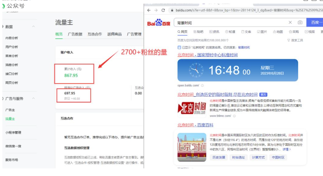Go forward in the browser window
Viewport: 323px width, 176px height.
click(x=156, y=10)
